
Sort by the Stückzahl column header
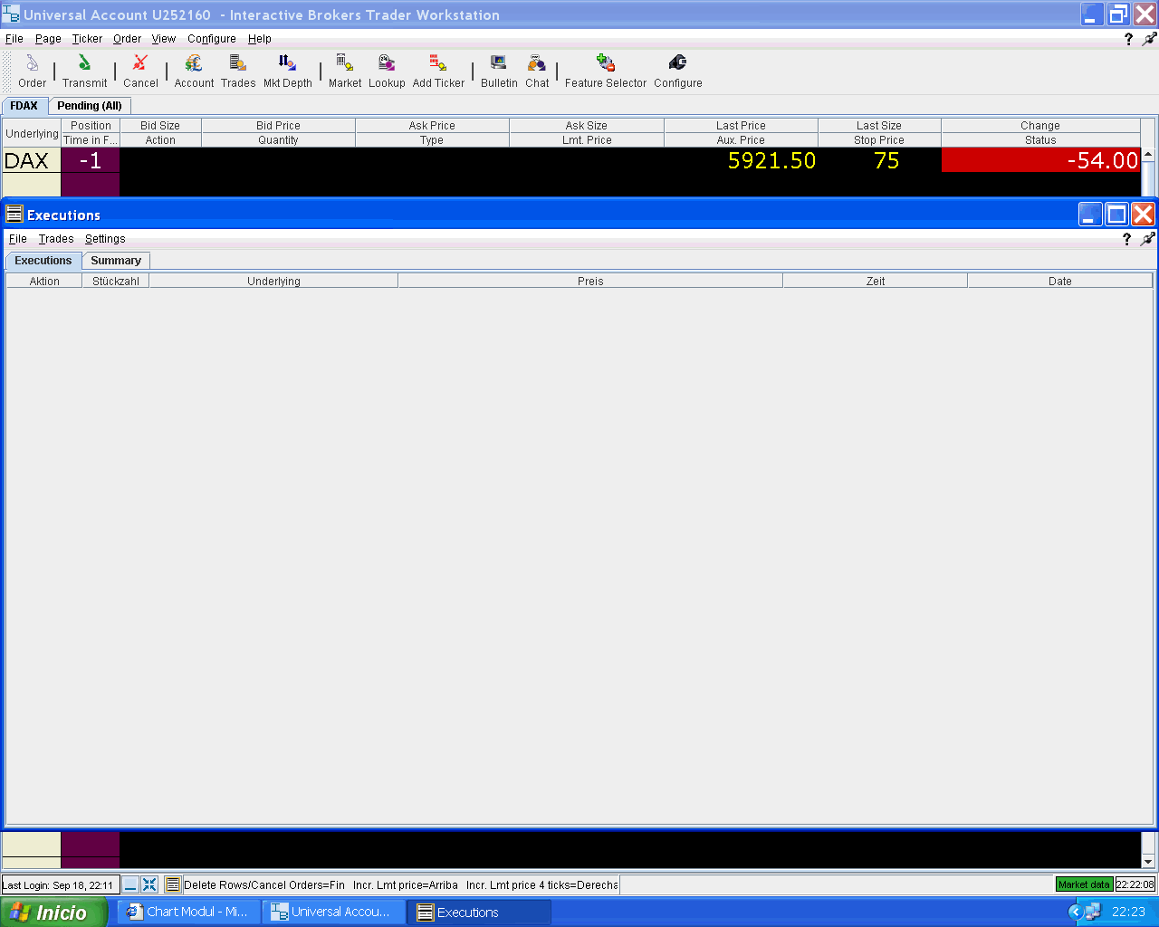[116, 282]
